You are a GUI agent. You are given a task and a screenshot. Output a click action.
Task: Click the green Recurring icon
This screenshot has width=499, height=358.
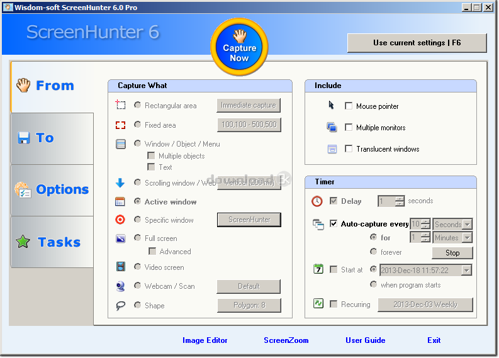coord(318,303)
